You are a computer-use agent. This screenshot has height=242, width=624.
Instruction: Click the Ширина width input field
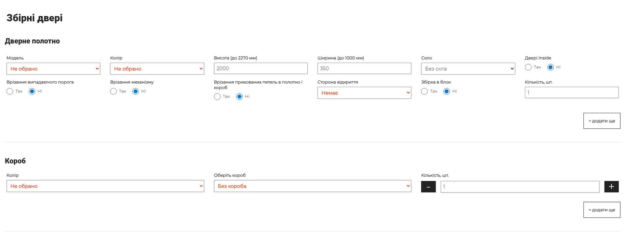(x=364, y=68)
